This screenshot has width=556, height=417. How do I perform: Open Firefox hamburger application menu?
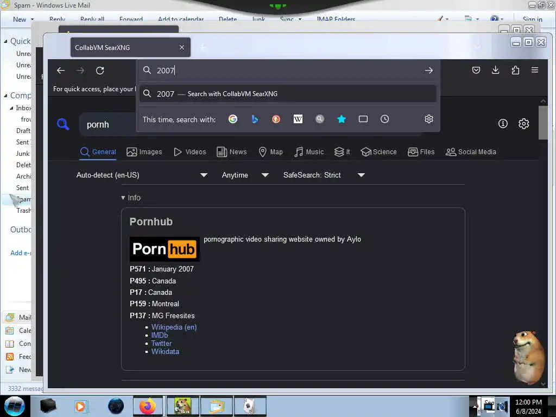535,70
